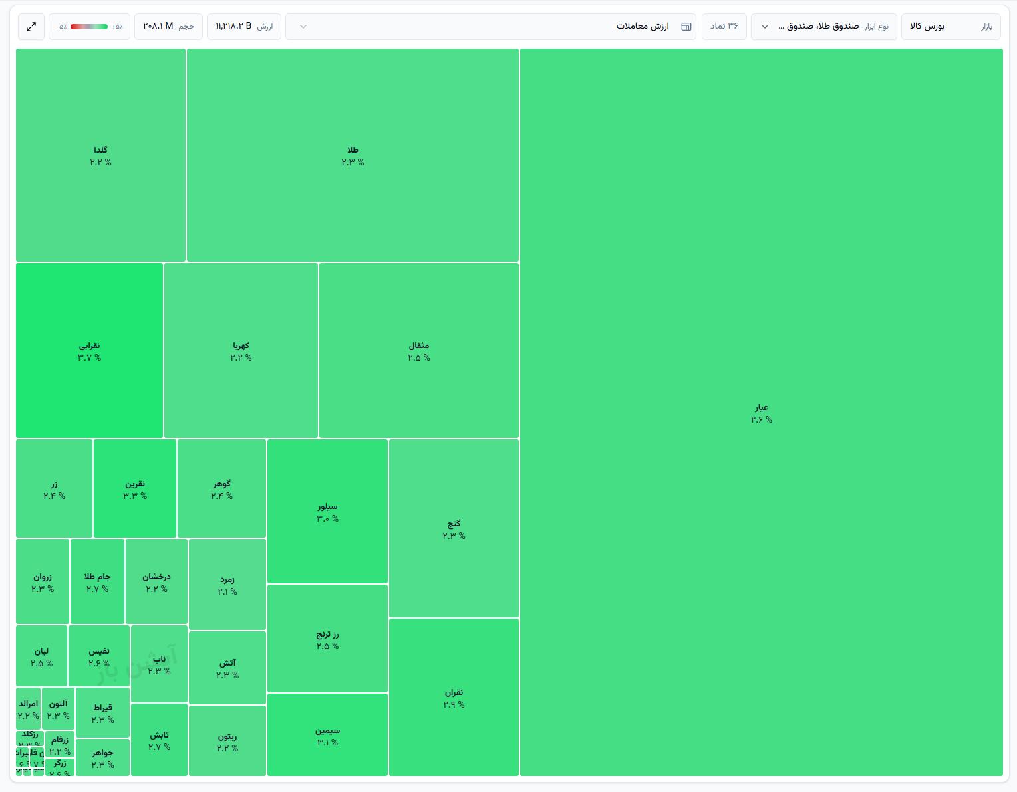Select the مثقال treemap tile
This screenshot has width=1017, height=792.
(419, 350)
